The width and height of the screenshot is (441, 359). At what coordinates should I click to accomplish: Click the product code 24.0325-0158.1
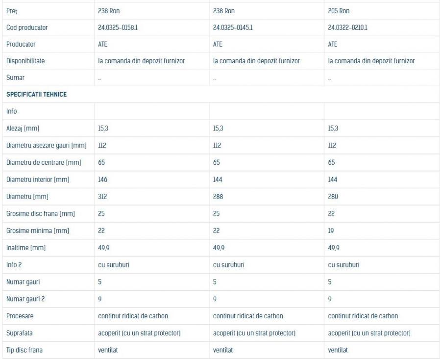118,27
